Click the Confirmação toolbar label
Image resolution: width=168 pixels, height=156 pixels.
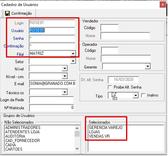(x=21, y=13)
